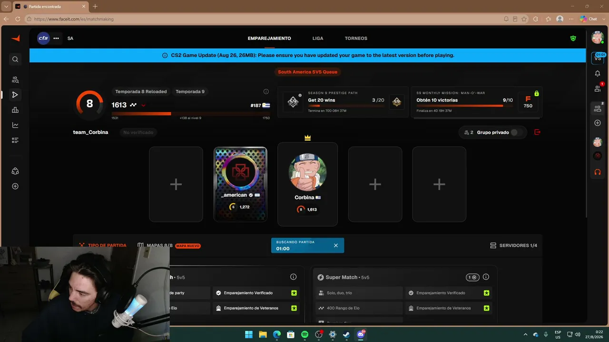
Task: Switch to the EMPAREJAMIENTO tab
Action: 269,38
